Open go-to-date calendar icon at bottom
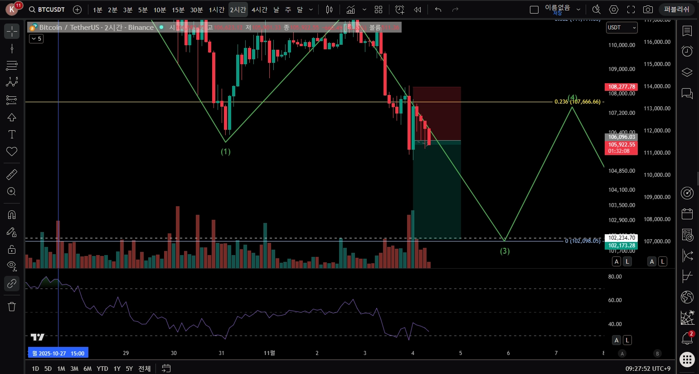 tap(166, 369)
